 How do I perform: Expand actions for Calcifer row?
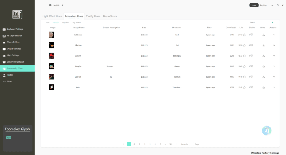click(274, 56)
